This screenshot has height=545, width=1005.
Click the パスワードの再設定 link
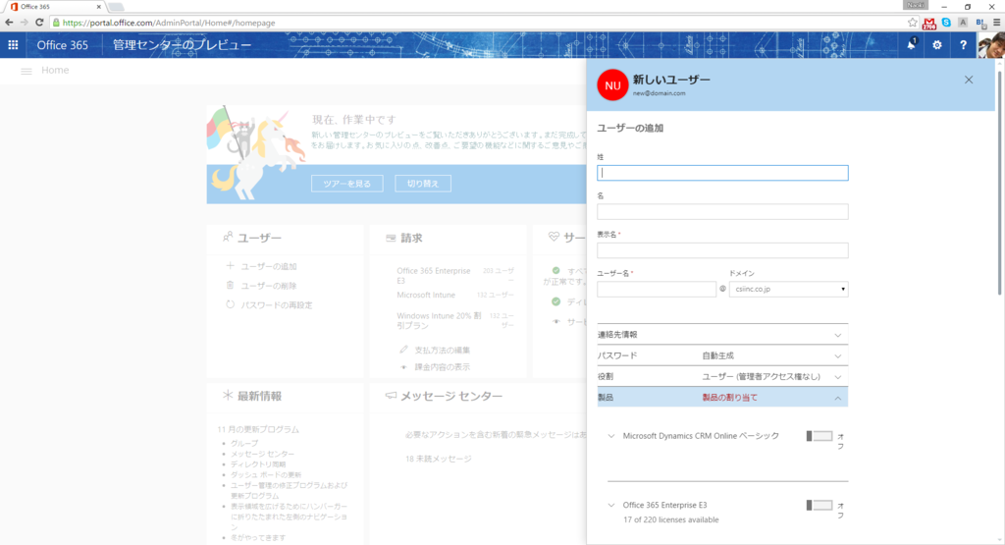[277, 305]
